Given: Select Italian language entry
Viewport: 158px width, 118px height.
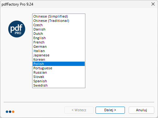Looking at the screenshot, I should 59,51.
